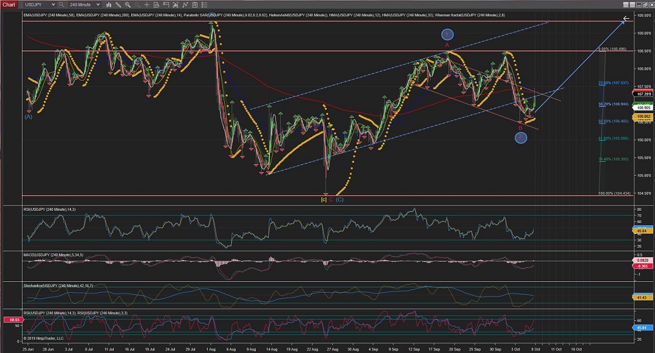The image size is (655, 353).
Task: Open the instrument search magnifier icon
Action: [x=61, y=4]
